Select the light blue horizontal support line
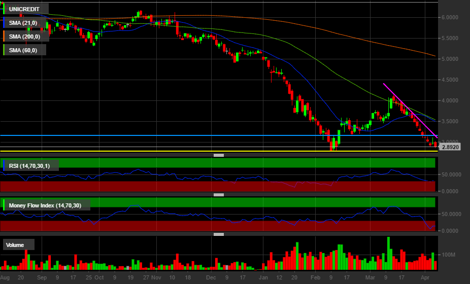470x284 pixels. [203, 135]
